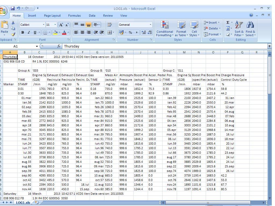Click the Save icon in Quick Access Toolbar

point(13,8)
